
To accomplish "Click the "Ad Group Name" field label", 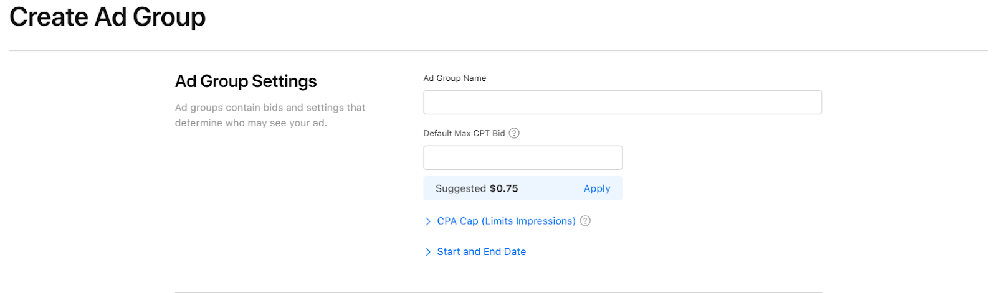I will (454, 78).
